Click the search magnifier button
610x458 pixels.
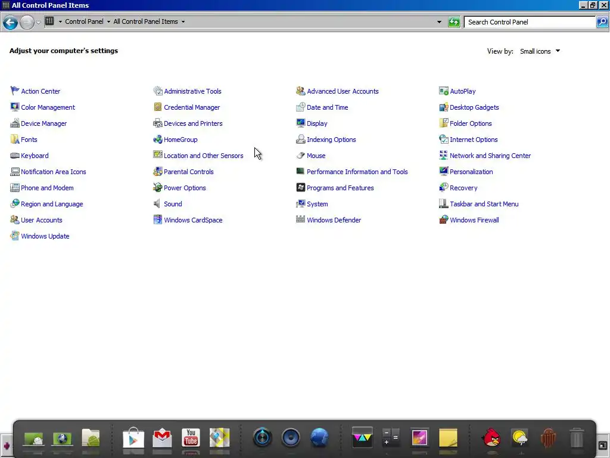(602, 22)
